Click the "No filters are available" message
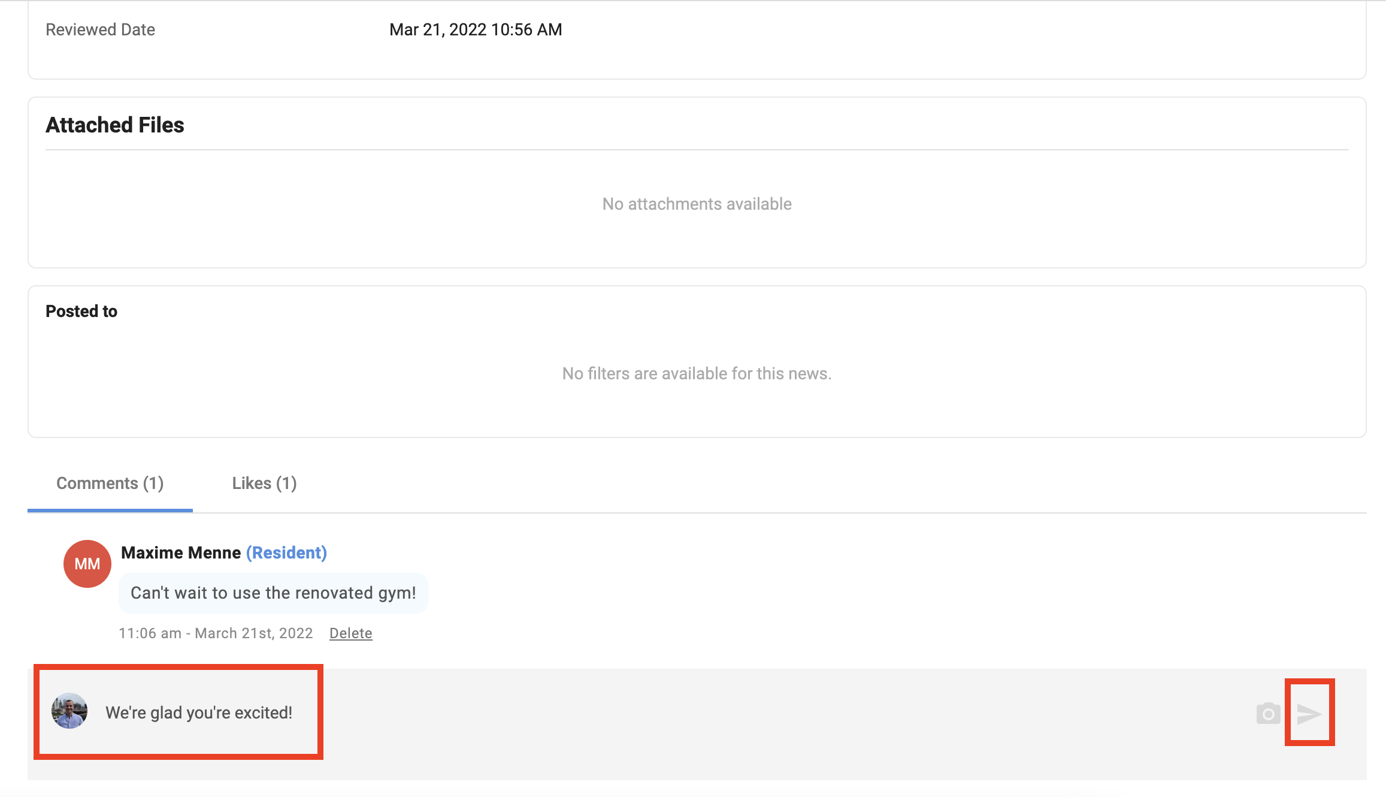 coord(697,374)
